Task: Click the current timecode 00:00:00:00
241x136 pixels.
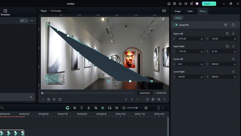Action: tap(145, 93)
